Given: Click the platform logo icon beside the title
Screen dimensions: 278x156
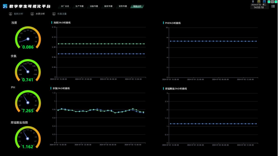Looking at the screenshot, I should [x=5, y=6].
